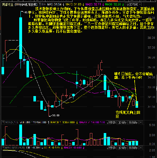Select the MA5 down-arrow indicator
Screen dimensions: 157x158
coord(63,4)
